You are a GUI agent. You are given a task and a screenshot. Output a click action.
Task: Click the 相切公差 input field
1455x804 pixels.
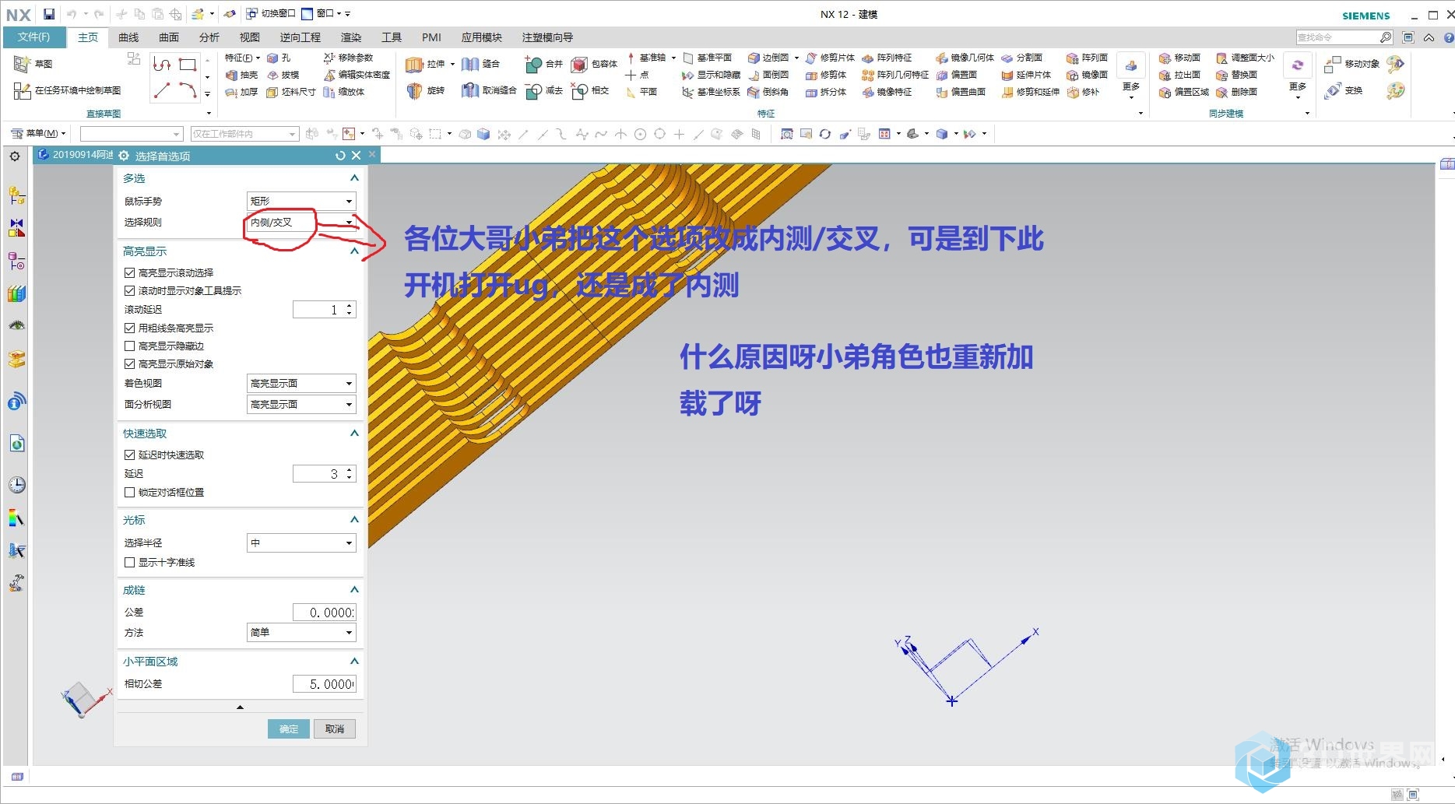(x=325, y=684)
